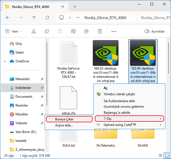Add a new tab with plus button
171x159 pixels.
[75, 7]
